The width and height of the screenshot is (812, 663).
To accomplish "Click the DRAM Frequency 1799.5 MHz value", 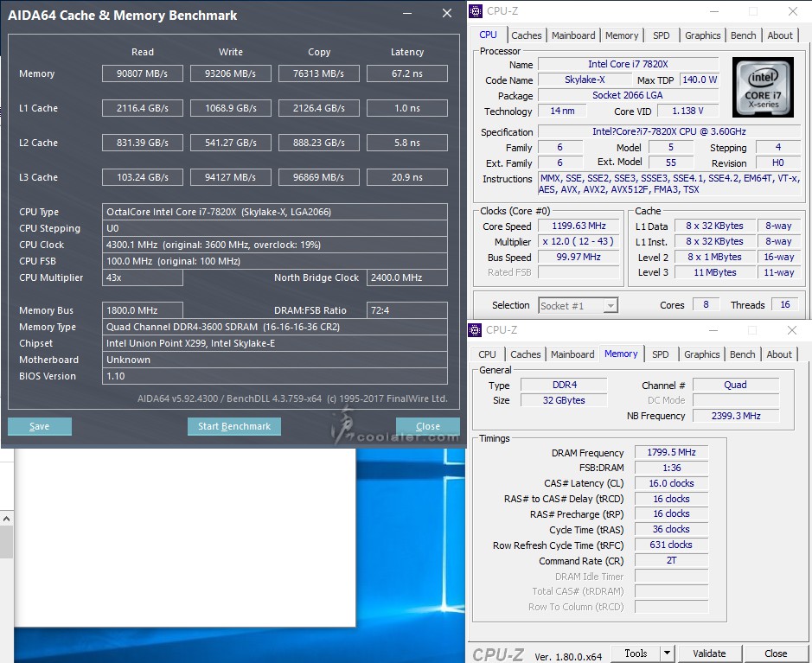I will pos(671,452).
